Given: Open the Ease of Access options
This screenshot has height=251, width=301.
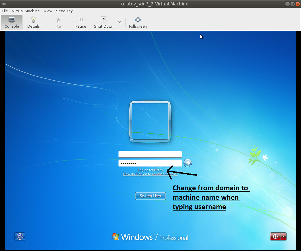Looking at the screenshot, I should pos(20,236).
